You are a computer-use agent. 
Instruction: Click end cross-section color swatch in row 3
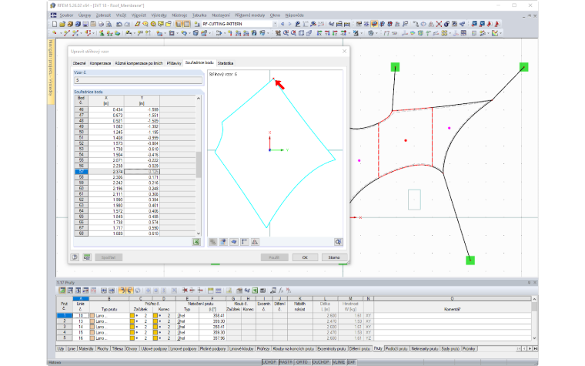(155, 327)
